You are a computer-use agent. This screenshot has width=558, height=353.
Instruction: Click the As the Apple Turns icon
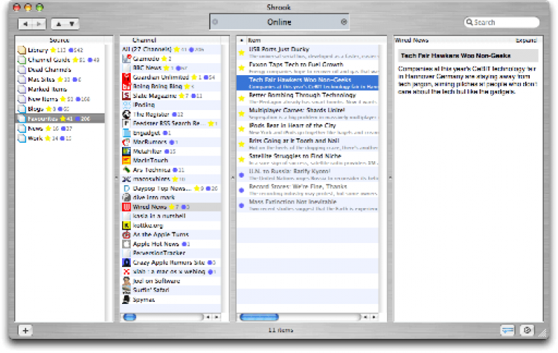(126, 234)
